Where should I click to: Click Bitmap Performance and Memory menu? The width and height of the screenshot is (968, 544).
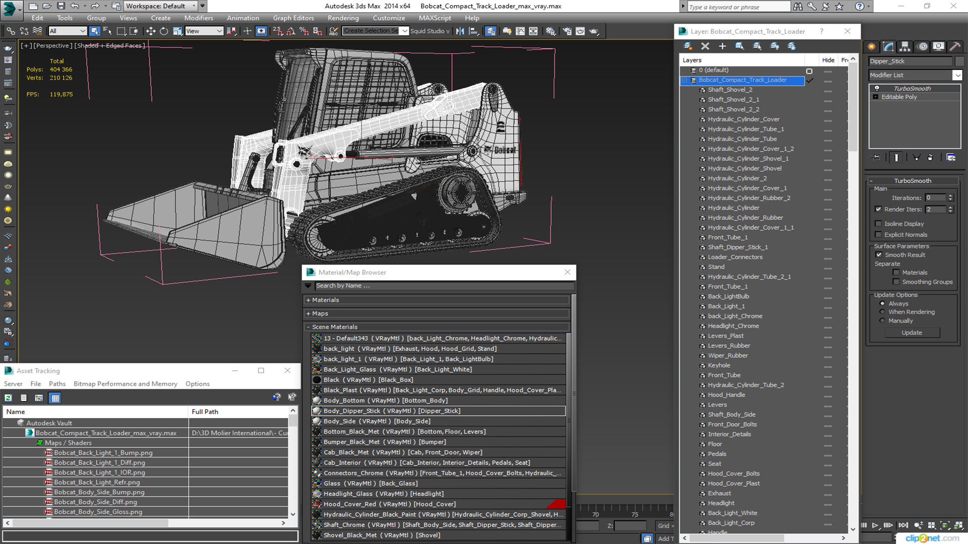126,384
